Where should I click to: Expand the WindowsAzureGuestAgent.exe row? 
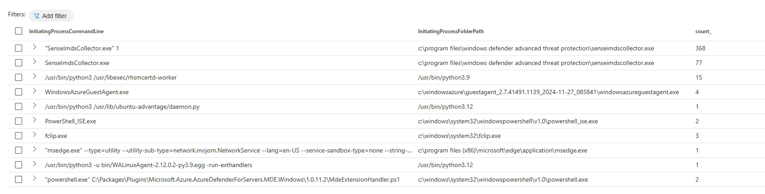coord(35,91)
